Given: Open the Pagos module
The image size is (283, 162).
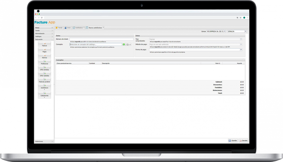Looking at the screenshot, I should point(44,50).
